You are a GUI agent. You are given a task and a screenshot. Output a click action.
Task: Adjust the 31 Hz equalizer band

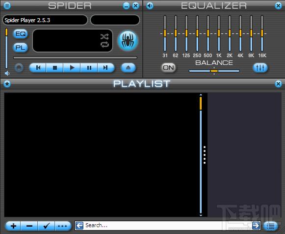165,33
